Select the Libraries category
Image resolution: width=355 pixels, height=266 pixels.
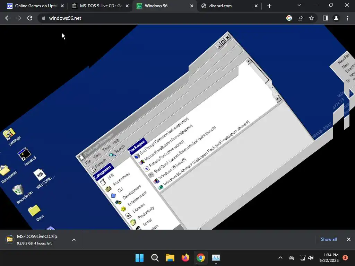pyautogui.click(x=138, y=208)
